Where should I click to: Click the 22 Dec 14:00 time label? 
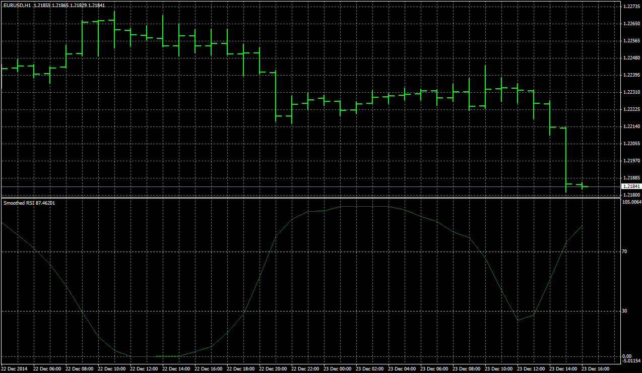[176, 369]
